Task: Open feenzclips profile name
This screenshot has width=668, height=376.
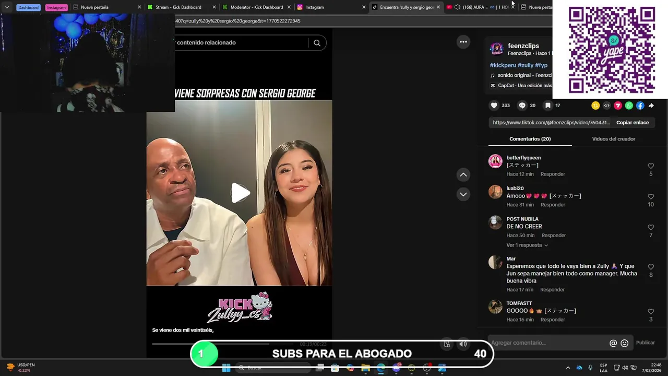Action: (523, 46)
